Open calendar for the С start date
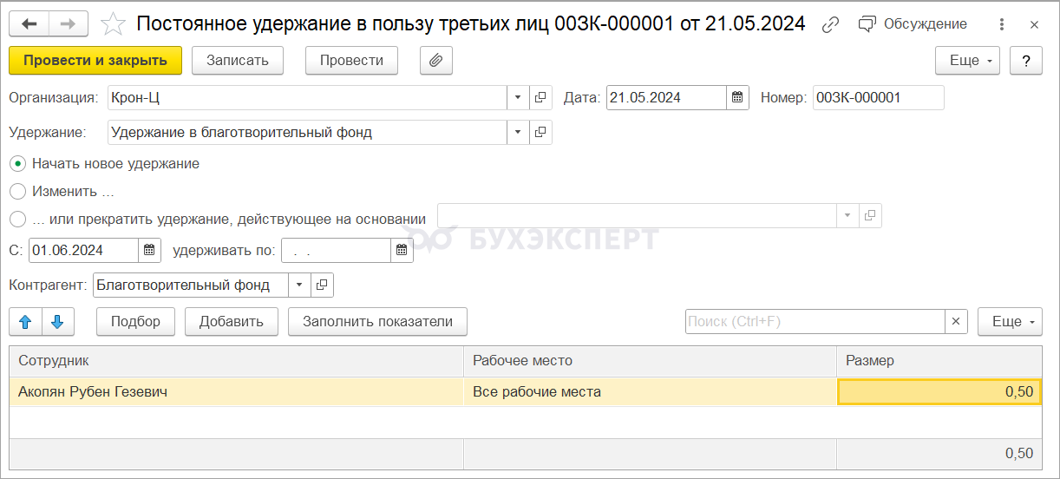 (149, 250)
